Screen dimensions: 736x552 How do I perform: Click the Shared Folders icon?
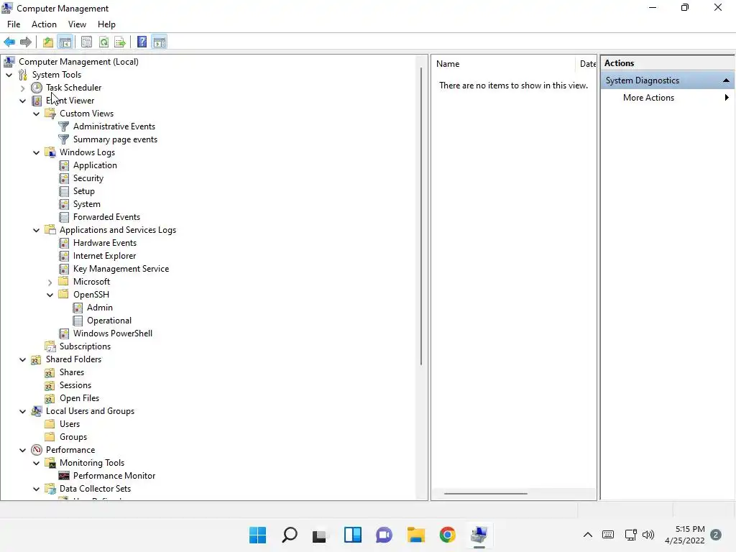click(36, 359)
